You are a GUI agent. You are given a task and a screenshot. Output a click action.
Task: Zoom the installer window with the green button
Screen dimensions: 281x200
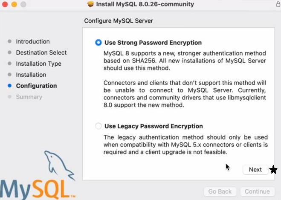23,4
